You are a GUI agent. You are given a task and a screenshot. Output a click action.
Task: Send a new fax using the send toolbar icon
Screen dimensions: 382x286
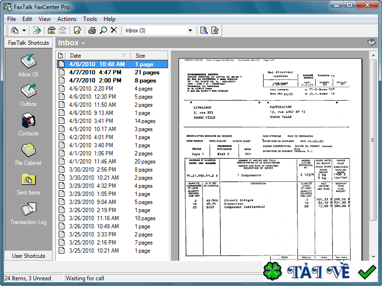click(x=37, y=30)
